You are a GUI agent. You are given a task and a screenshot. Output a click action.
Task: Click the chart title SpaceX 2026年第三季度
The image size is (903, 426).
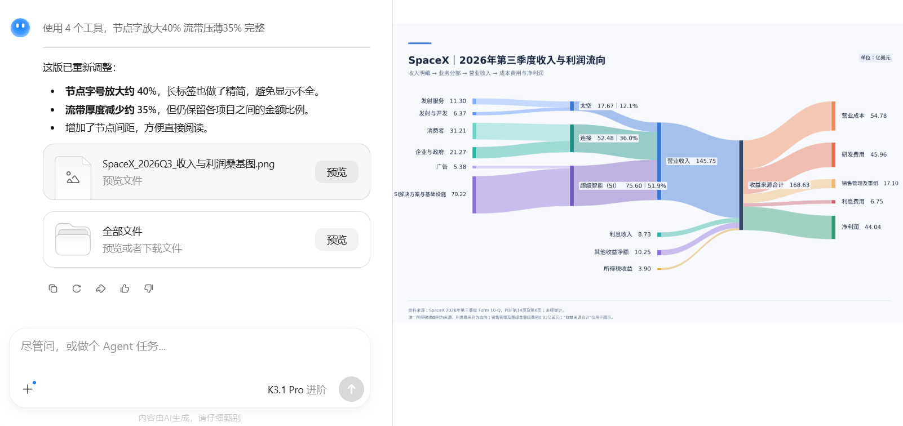tap(507, 60)
